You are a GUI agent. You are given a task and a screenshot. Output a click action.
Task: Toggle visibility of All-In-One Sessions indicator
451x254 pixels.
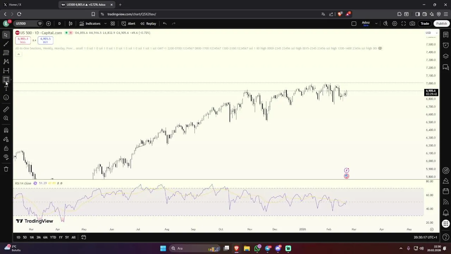click(x=380, y=48)
